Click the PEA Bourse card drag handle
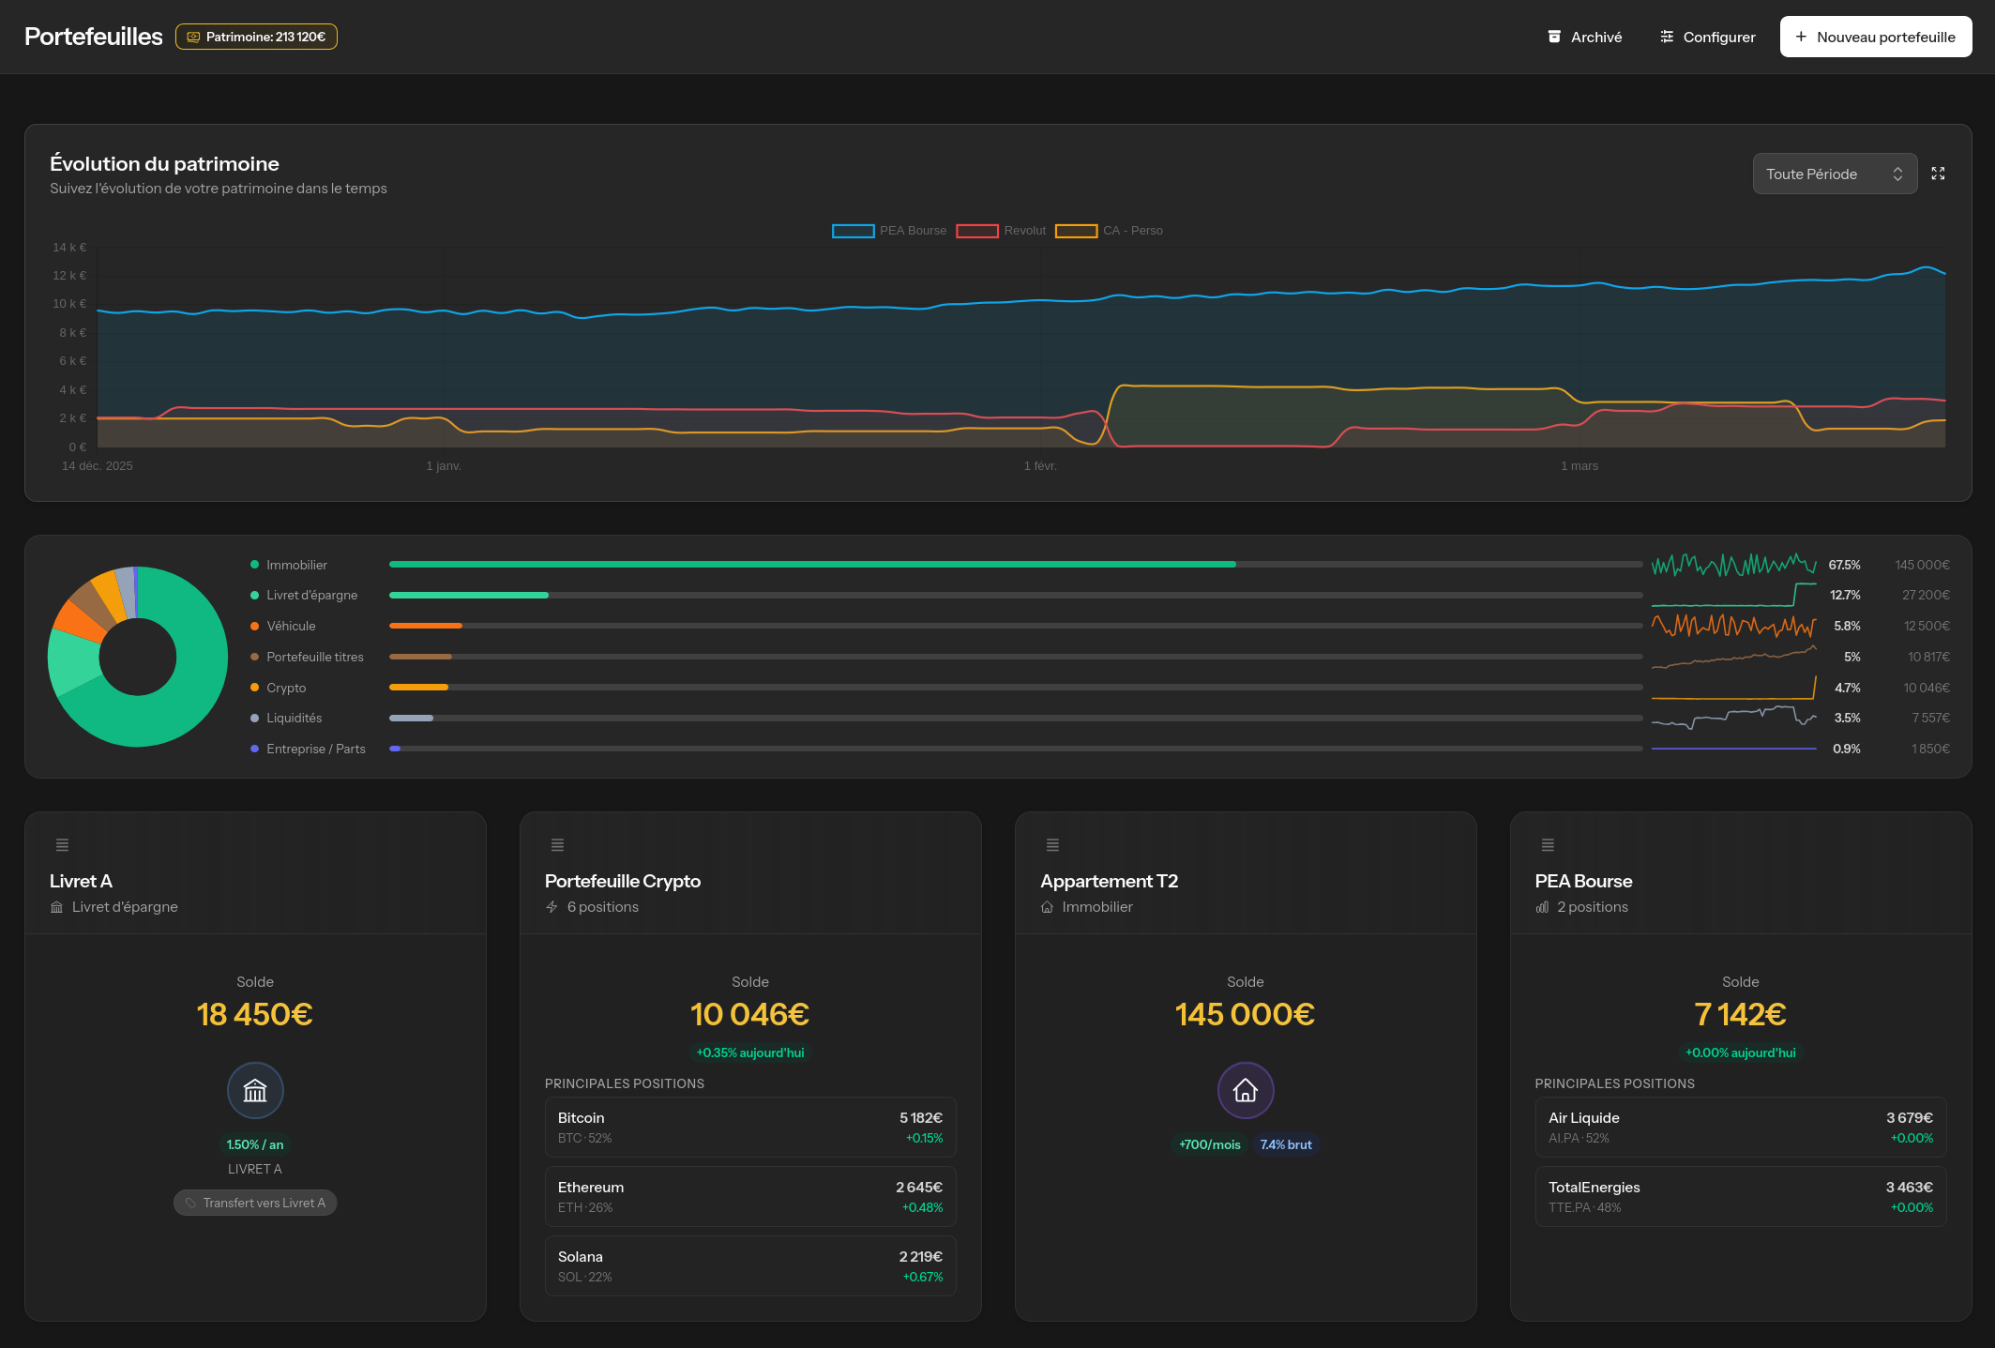The image size is (1995, 1348). 1548,845
